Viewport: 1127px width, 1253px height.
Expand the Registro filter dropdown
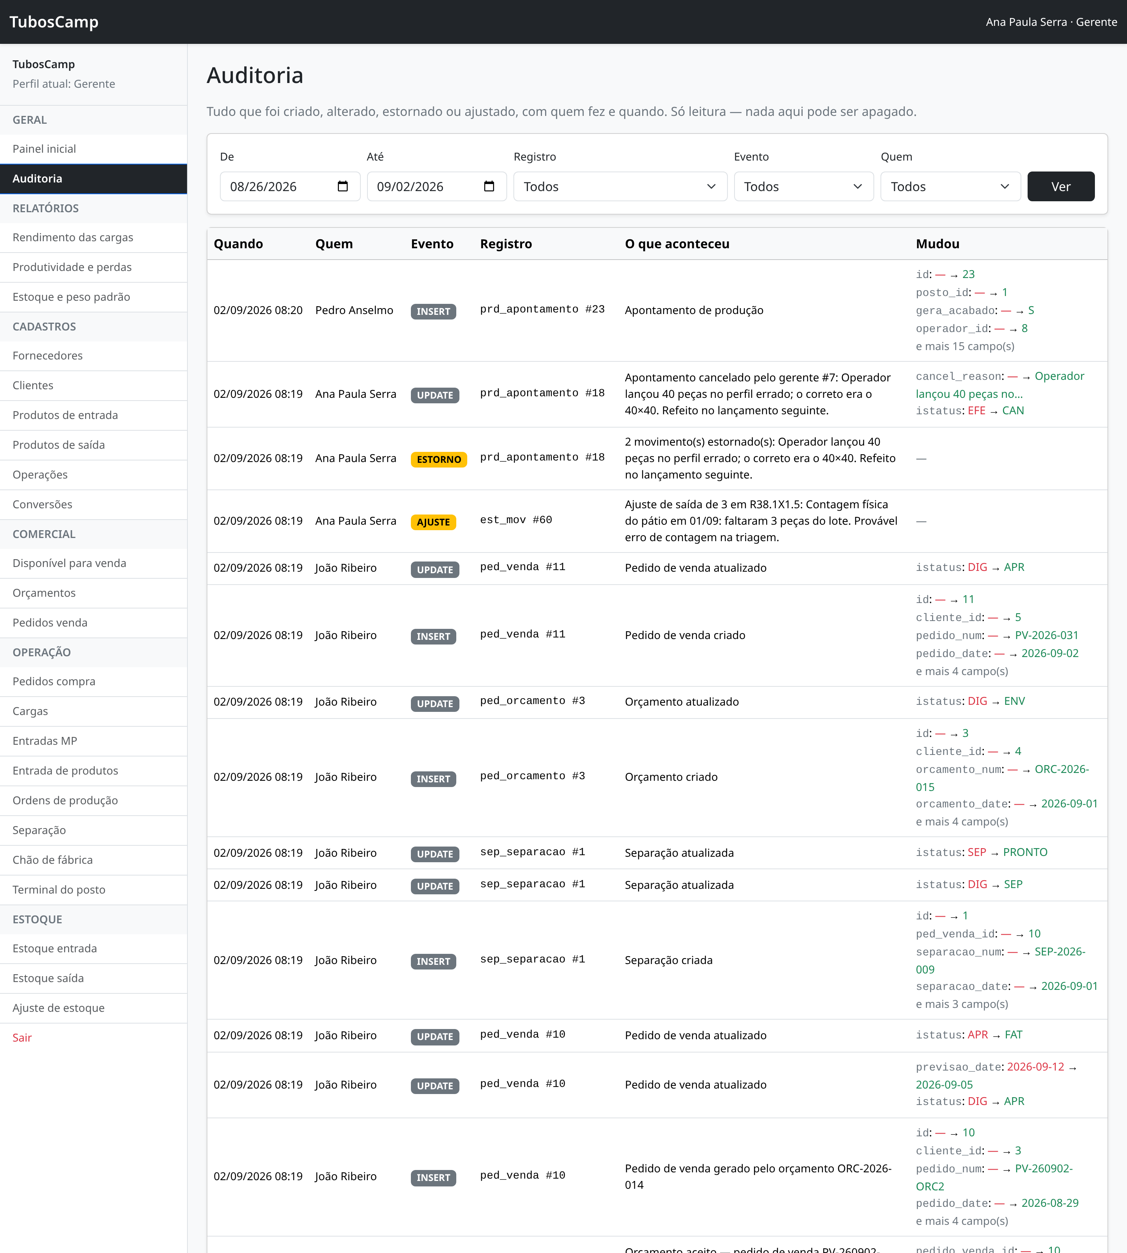pyautogui.click(x=620, y=186)
